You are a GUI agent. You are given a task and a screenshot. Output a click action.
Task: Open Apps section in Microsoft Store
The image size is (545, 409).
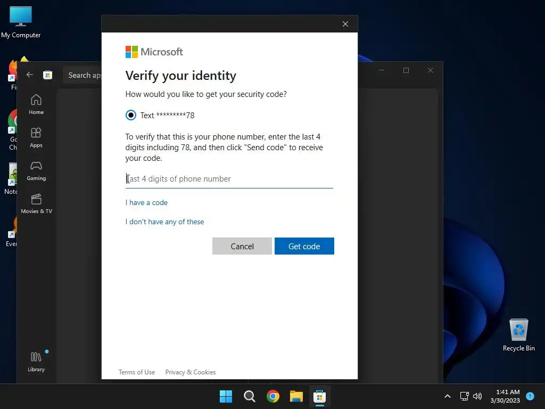coord(36,137)
